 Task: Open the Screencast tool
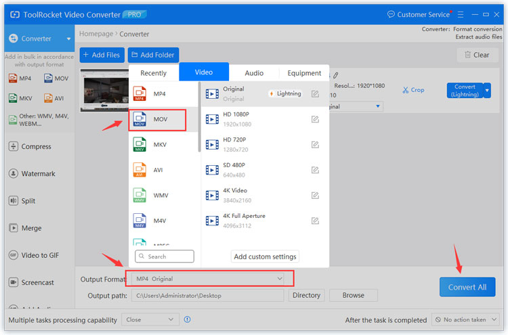pyautogui.click(x=31, y=282)
